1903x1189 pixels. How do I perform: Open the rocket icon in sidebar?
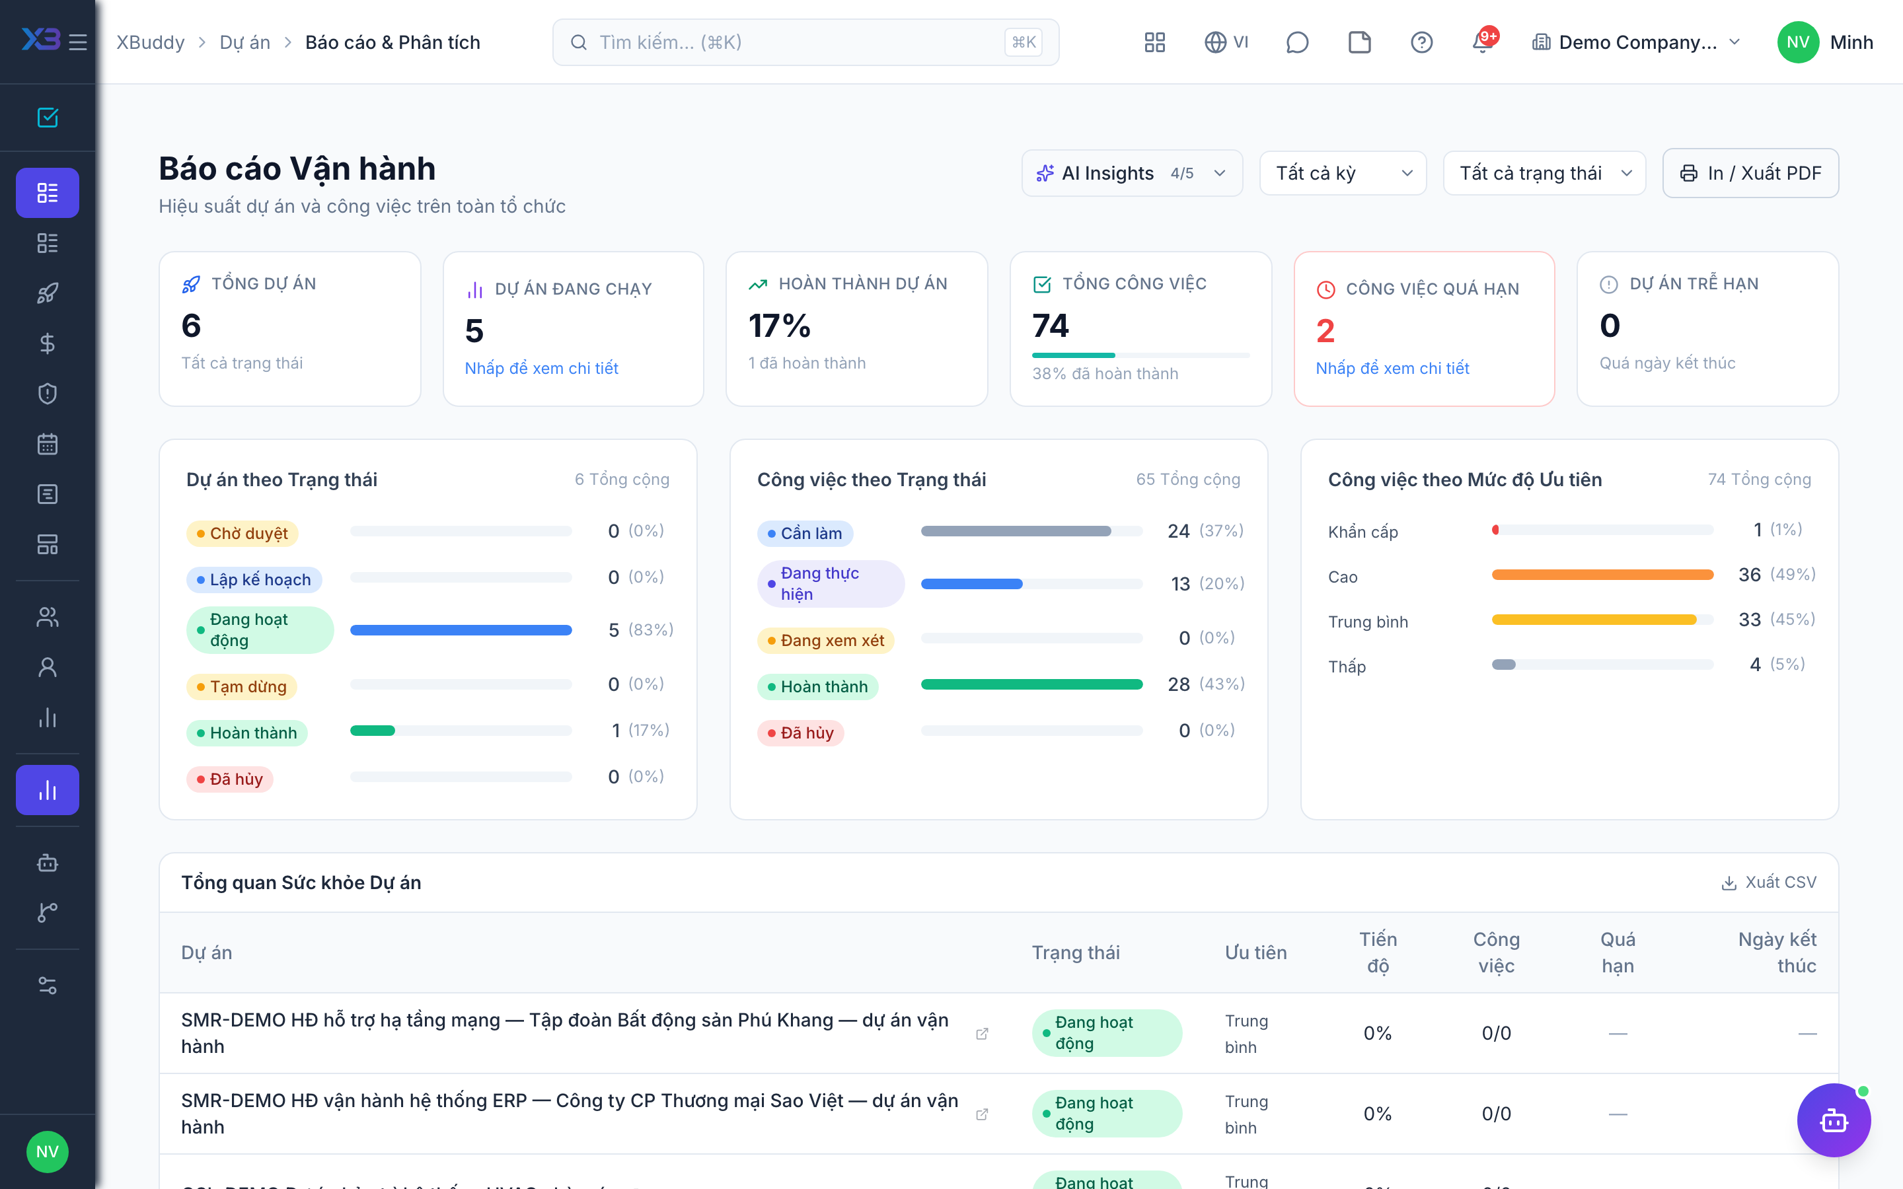47,293
